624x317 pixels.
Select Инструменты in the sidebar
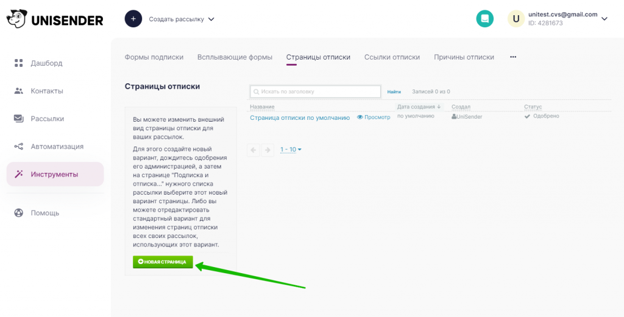[55, 174]
